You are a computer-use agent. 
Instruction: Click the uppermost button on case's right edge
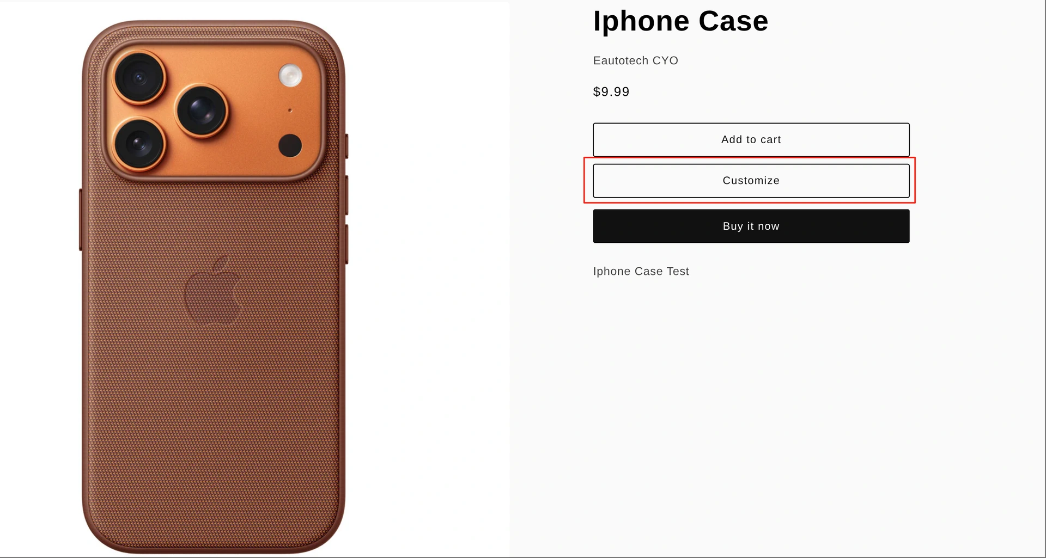point(346,146)
